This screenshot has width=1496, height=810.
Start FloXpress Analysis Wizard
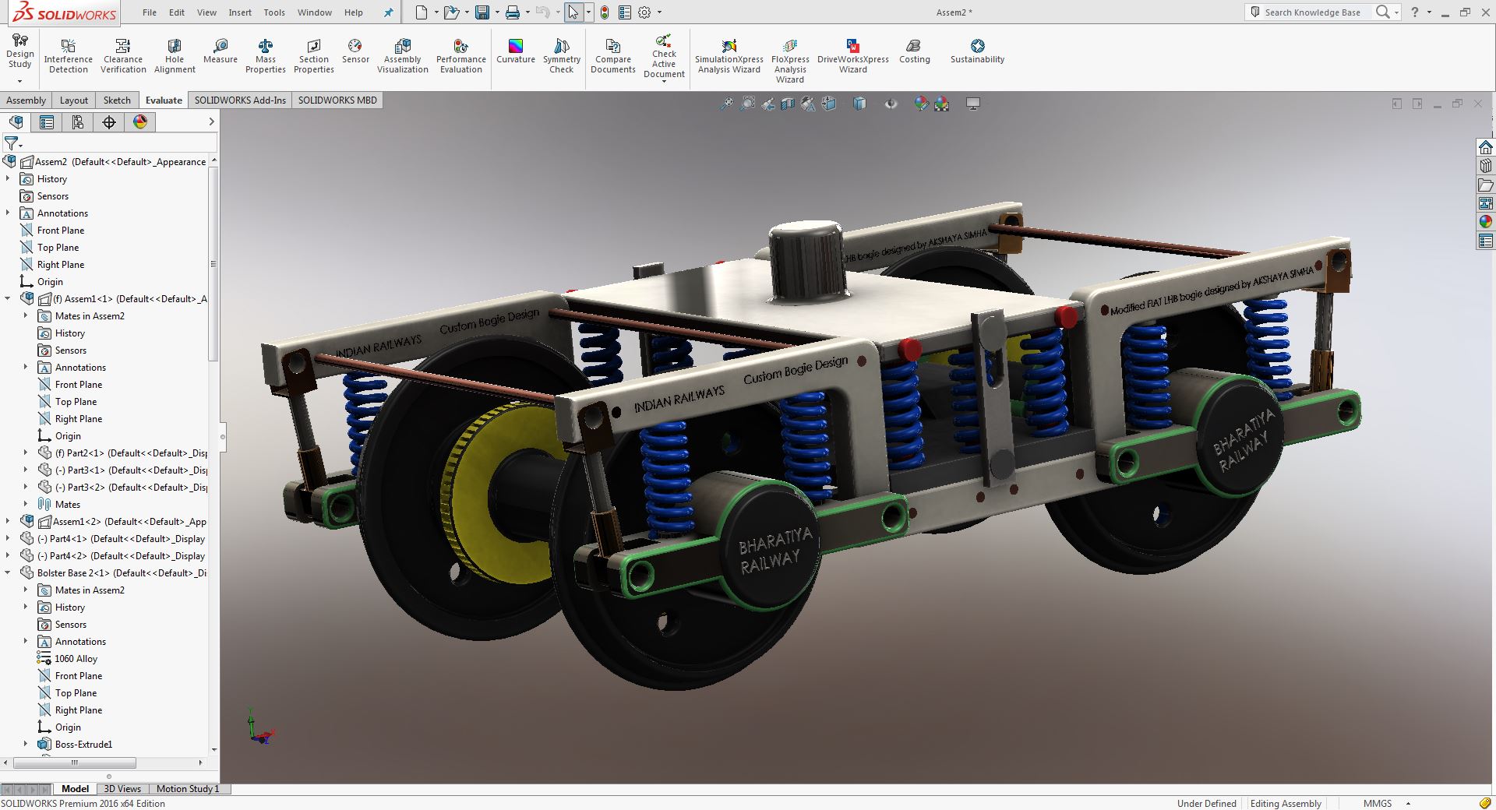point(790,61)
